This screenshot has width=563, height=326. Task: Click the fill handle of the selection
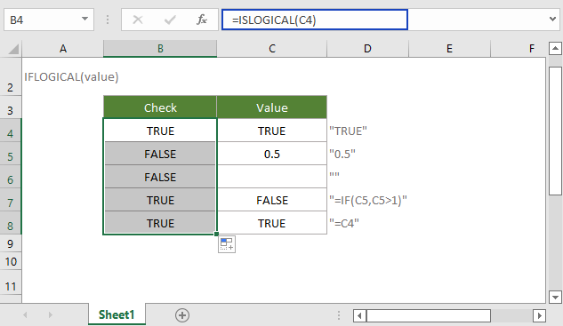coord(216,234)
